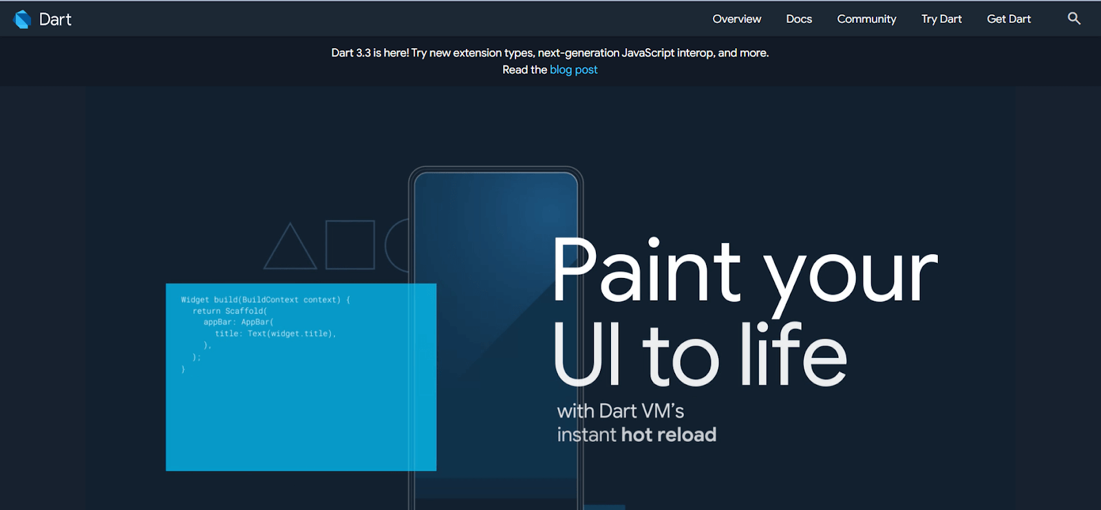The image size is (1101, 510).
Task: Click the "with Dart VM's" subheading
Action: (x=621, y=411)
